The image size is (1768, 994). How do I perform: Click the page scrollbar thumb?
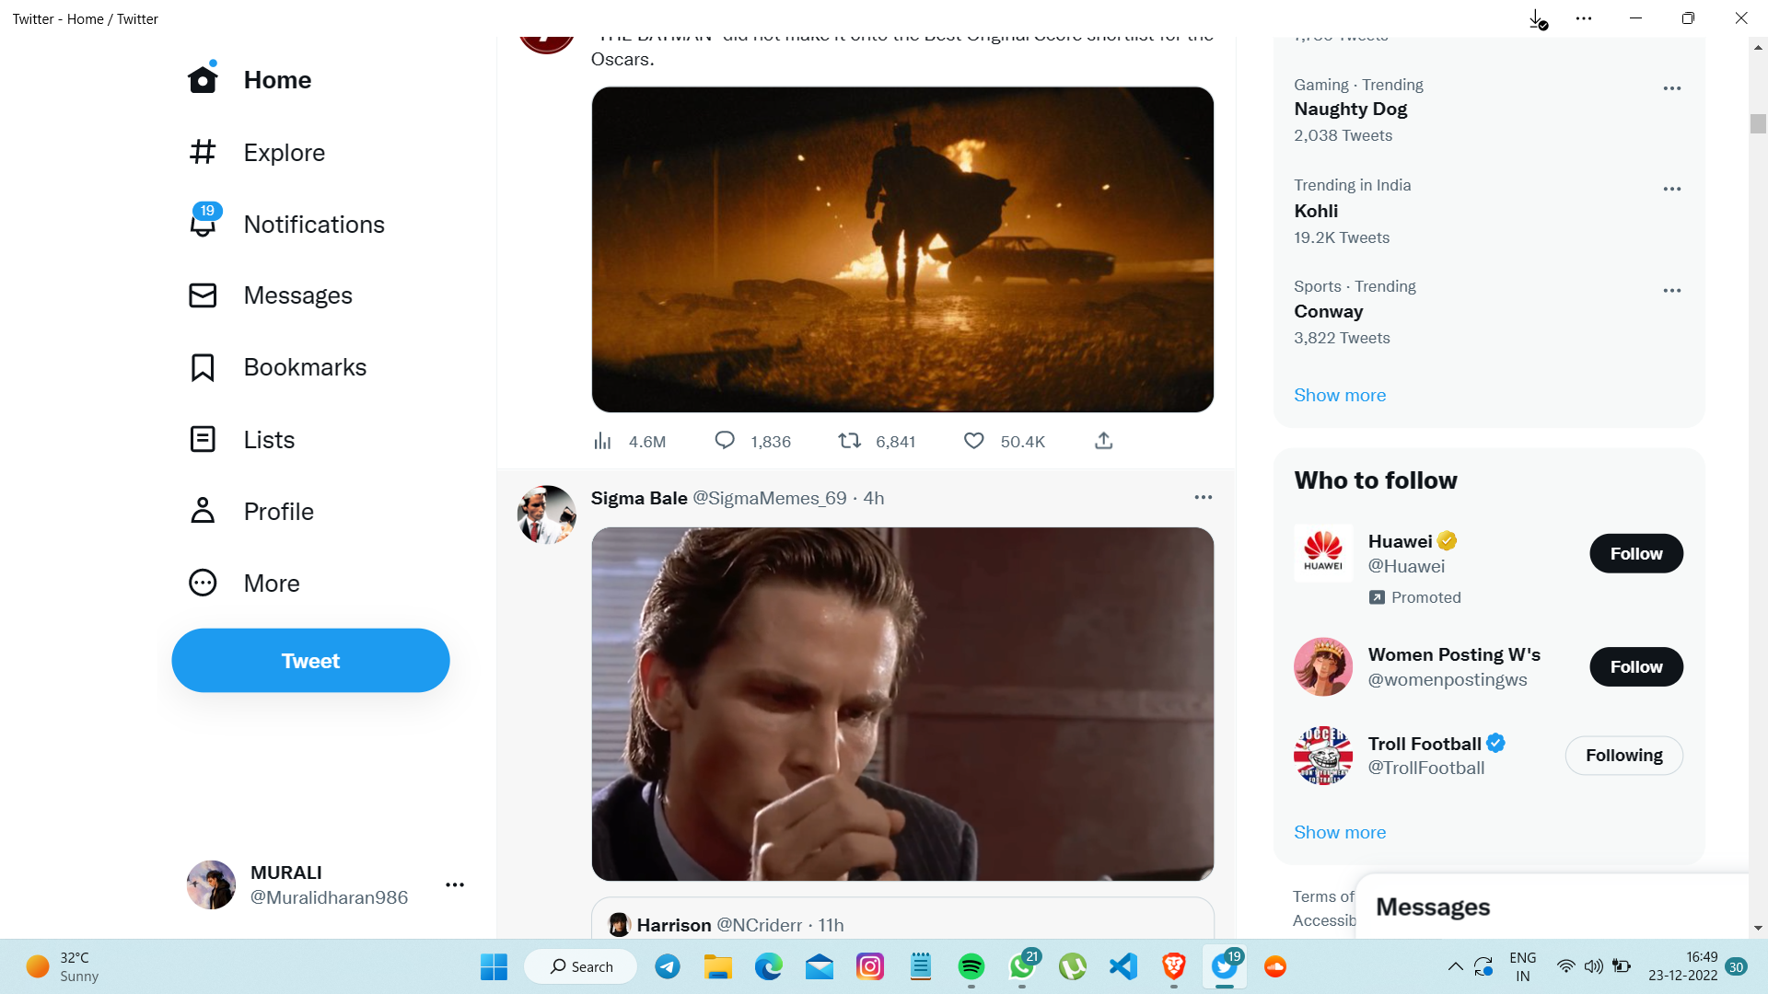tap(1758, 123)
